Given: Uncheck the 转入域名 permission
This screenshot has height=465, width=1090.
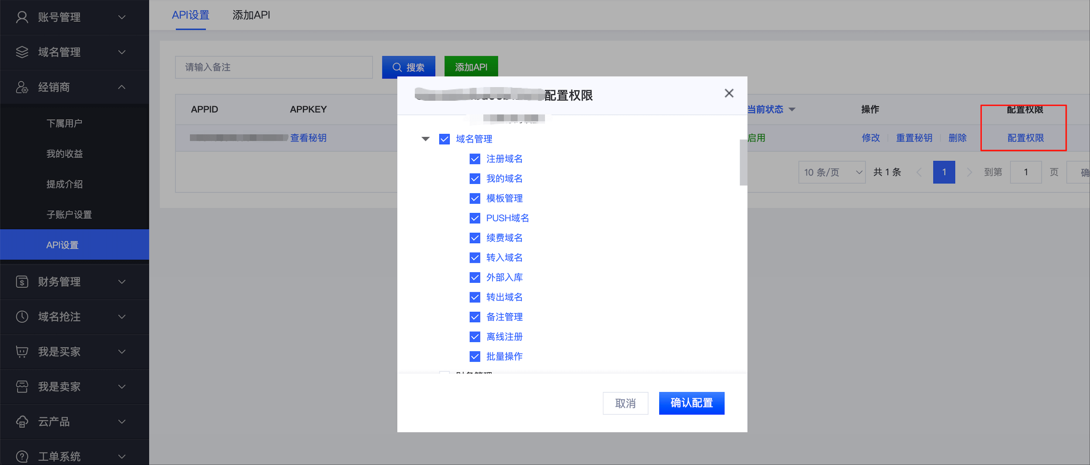Looking at the screenshot, I should pyautogui.click(x=475, y=258).
